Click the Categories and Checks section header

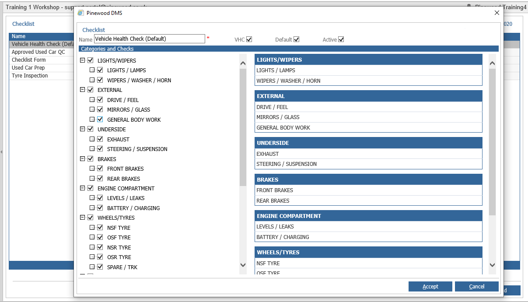click(x=289, y=49)
